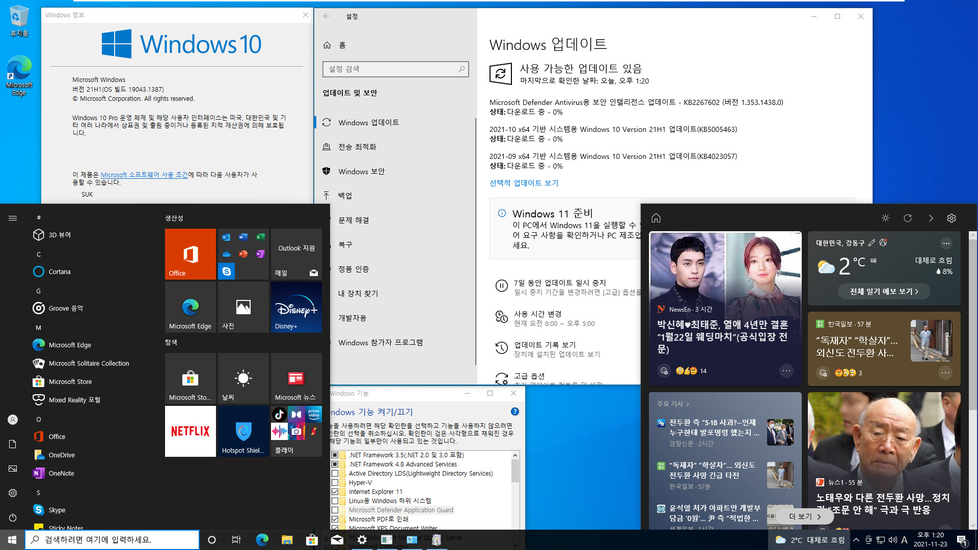Open the Photos (사진) tile
The width and height of the screenshot is (978, 550).
(x=243, y=307)
